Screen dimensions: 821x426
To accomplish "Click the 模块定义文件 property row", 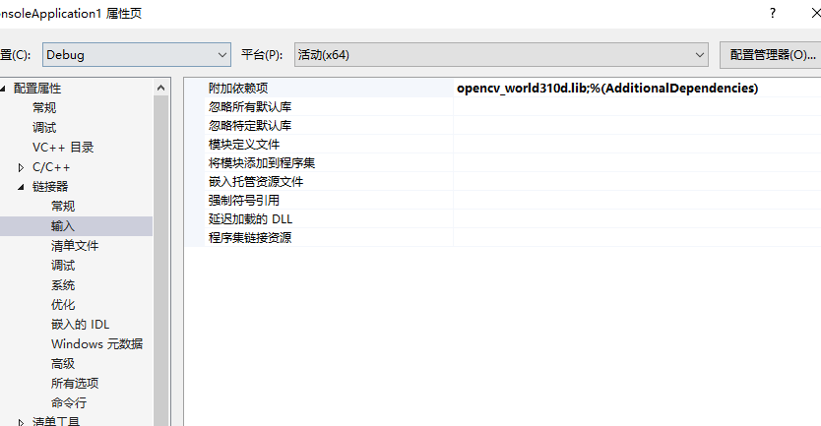I will 503,145.
